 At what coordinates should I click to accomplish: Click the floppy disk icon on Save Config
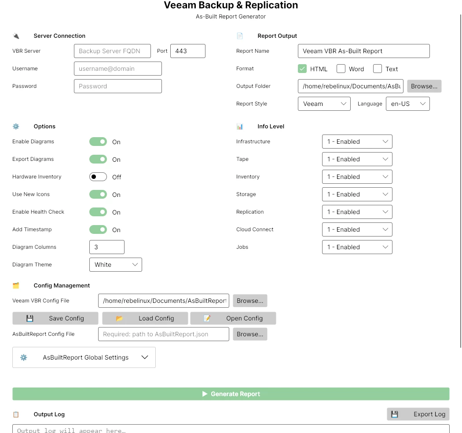(30, 319)
